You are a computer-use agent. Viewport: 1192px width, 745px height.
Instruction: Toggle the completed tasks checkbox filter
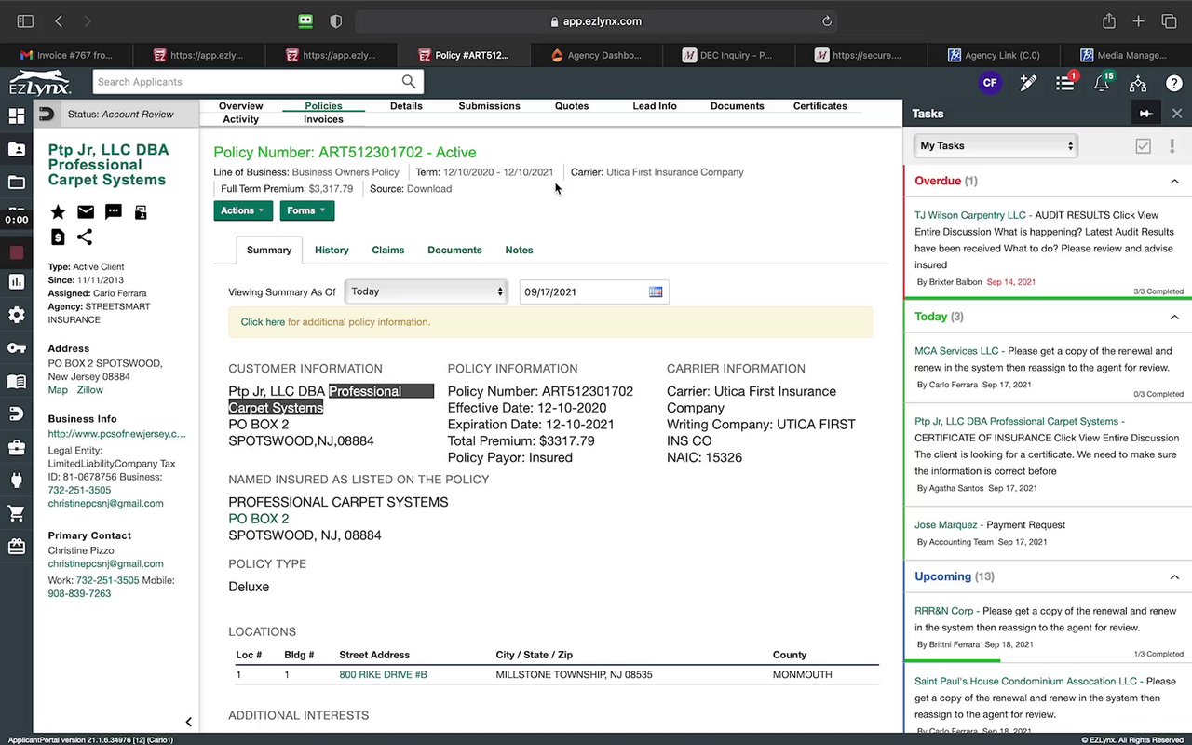1144,146
